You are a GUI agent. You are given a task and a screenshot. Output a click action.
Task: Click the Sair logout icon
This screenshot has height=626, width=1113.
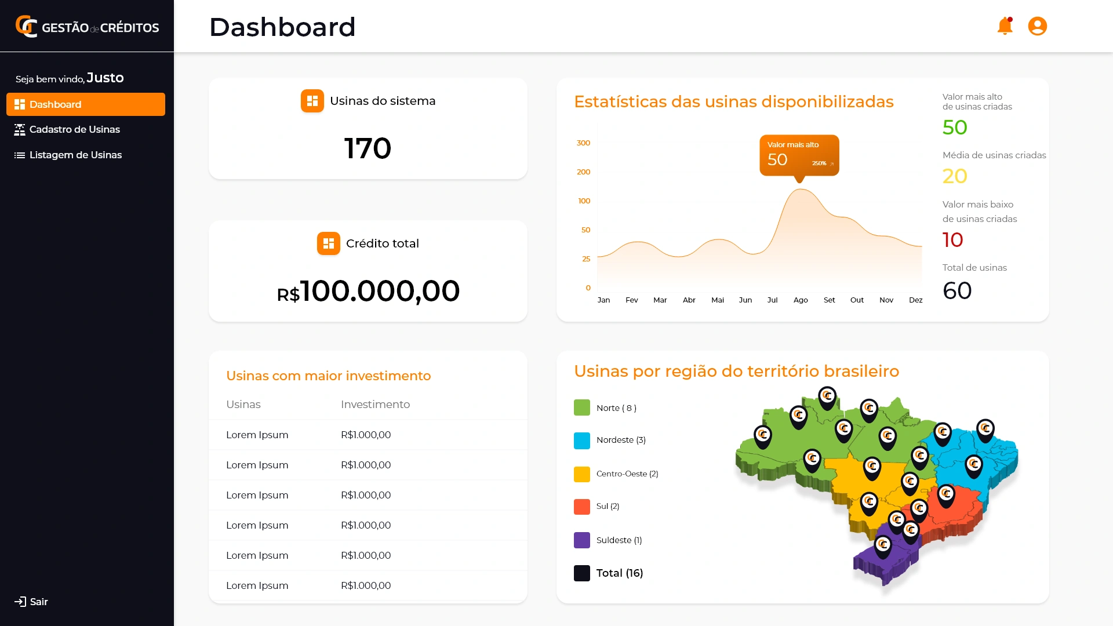[20, 602]
